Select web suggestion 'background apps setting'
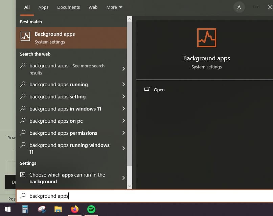The height and width of the screenshot is (216, 273). pyautogui.click(x=71, y=97)
